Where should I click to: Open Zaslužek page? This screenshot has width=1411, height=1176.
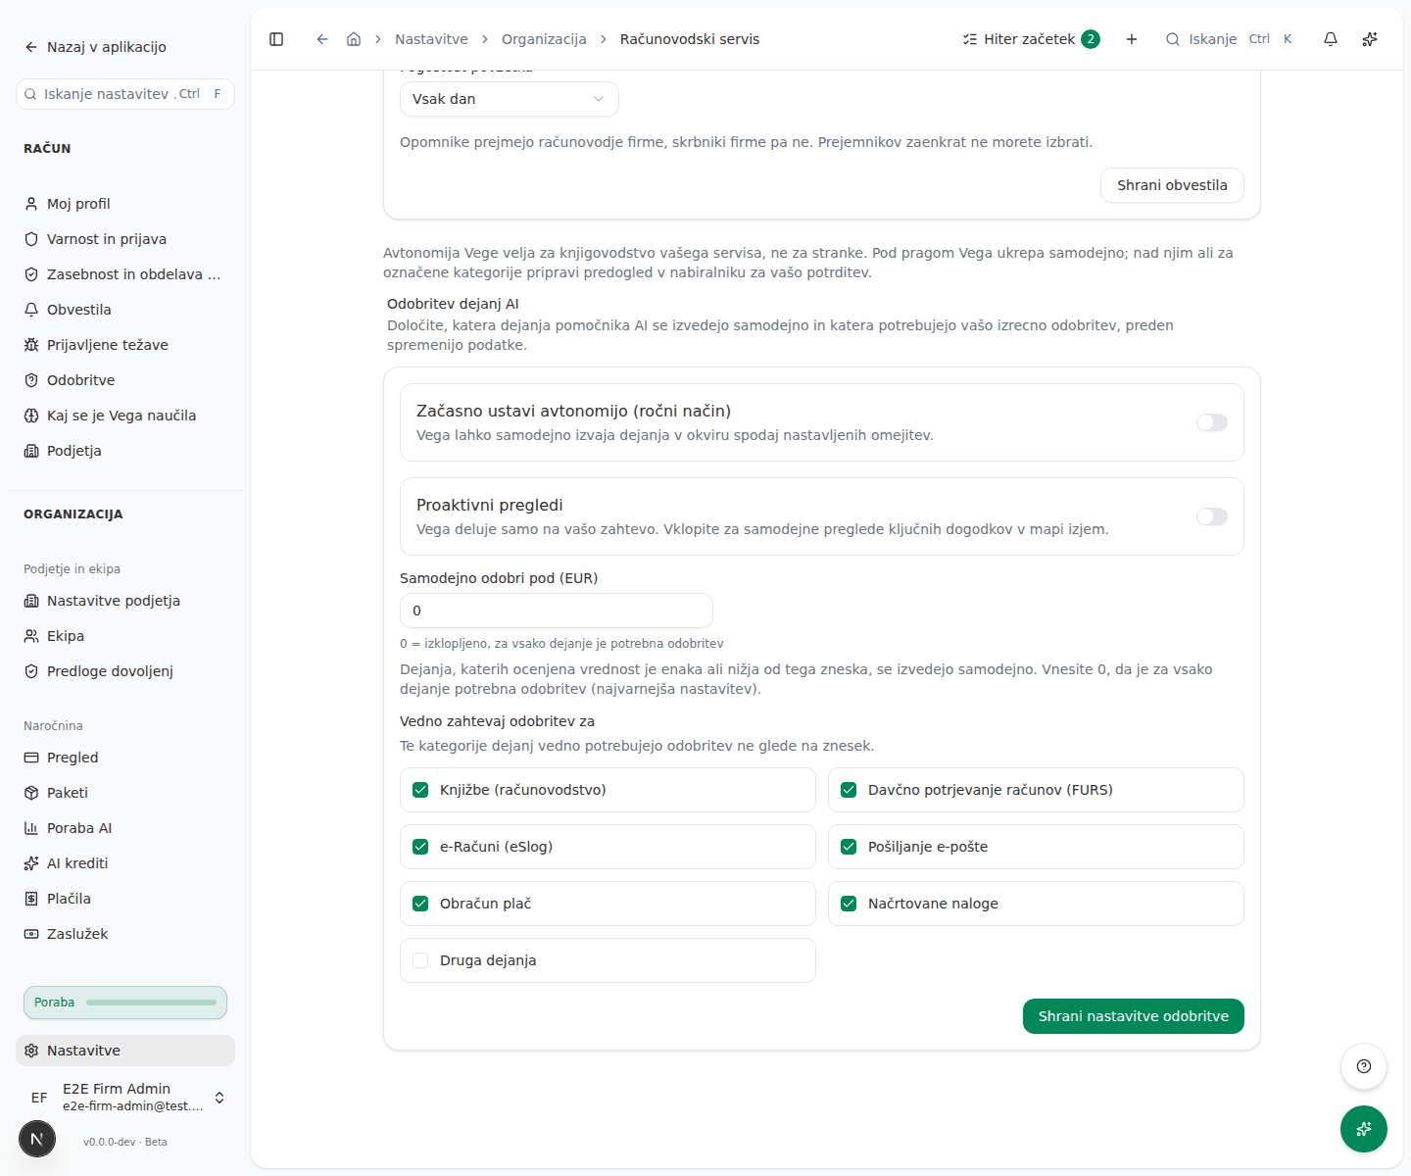point(125,934)
